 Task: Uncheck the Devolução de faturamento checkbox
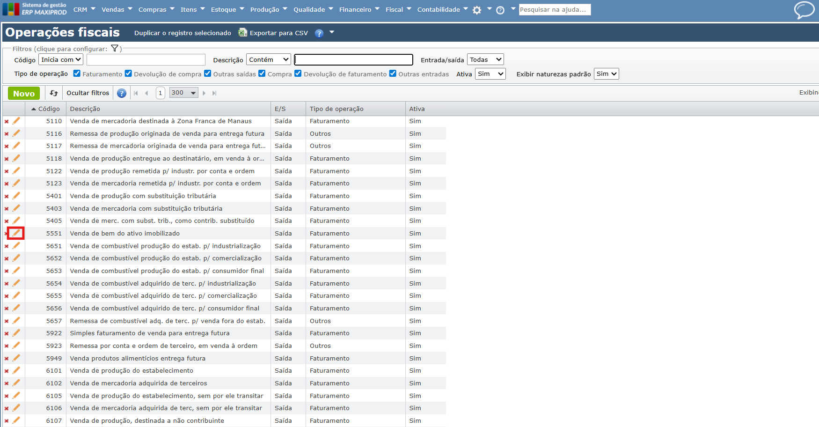298,74
